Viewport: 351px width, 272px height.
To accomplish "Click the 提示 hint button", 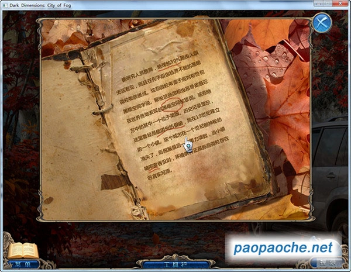I will point(328,263).
